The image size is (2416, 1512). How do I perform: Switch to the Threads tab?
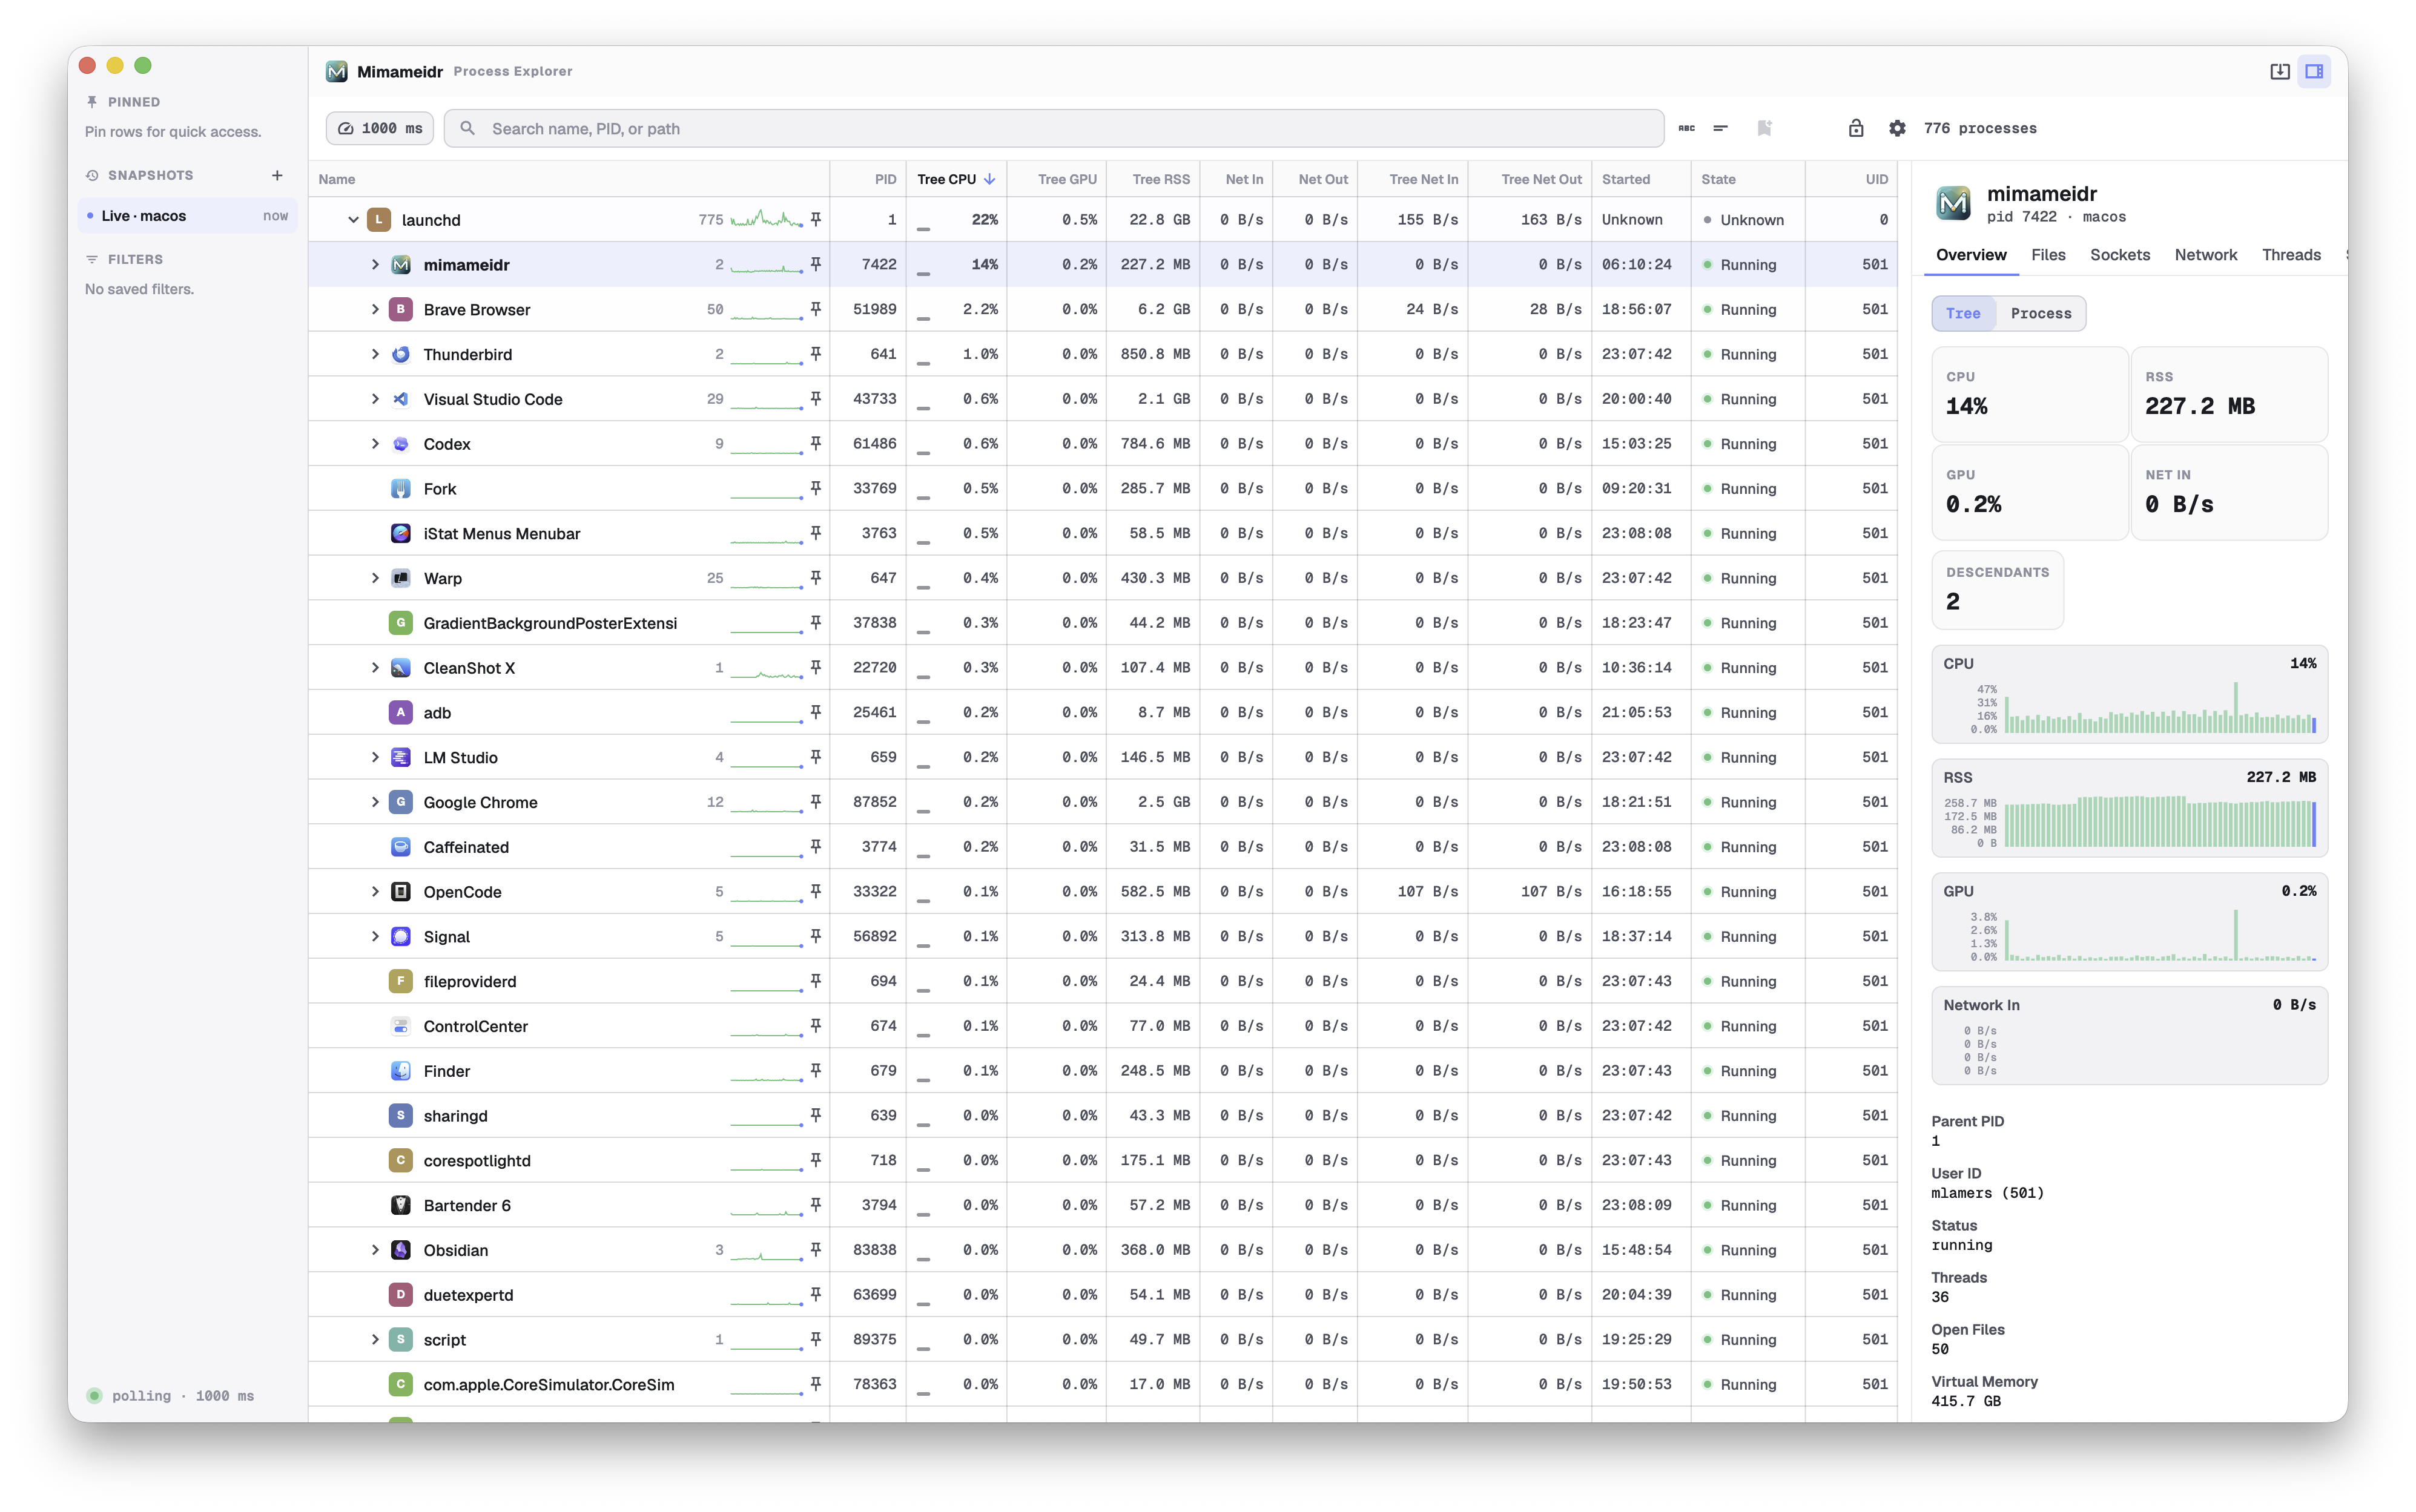[x=2291, y=255]
